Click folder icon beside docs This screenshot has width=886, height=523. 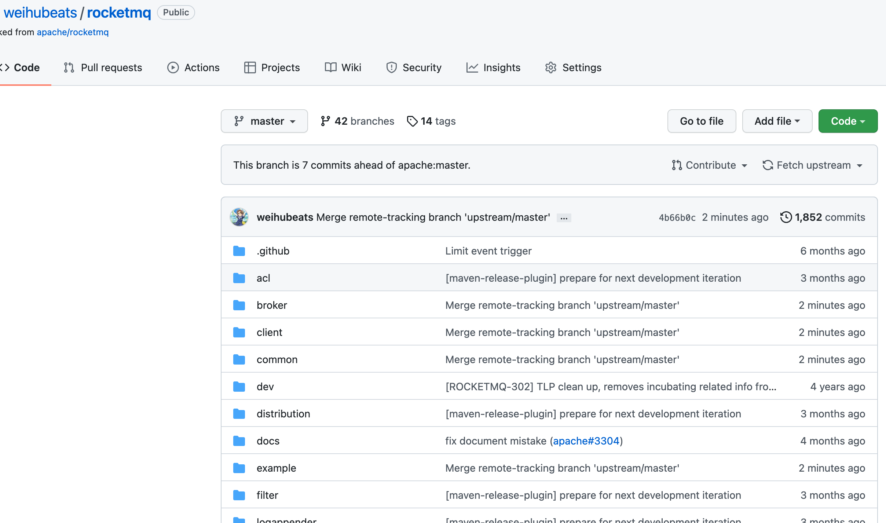(x=239, y=441)
